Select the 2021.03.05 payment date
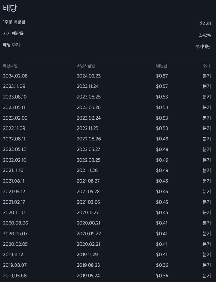Image resolution: width=216 pixels, height=282 pixels. coord(88,202)
